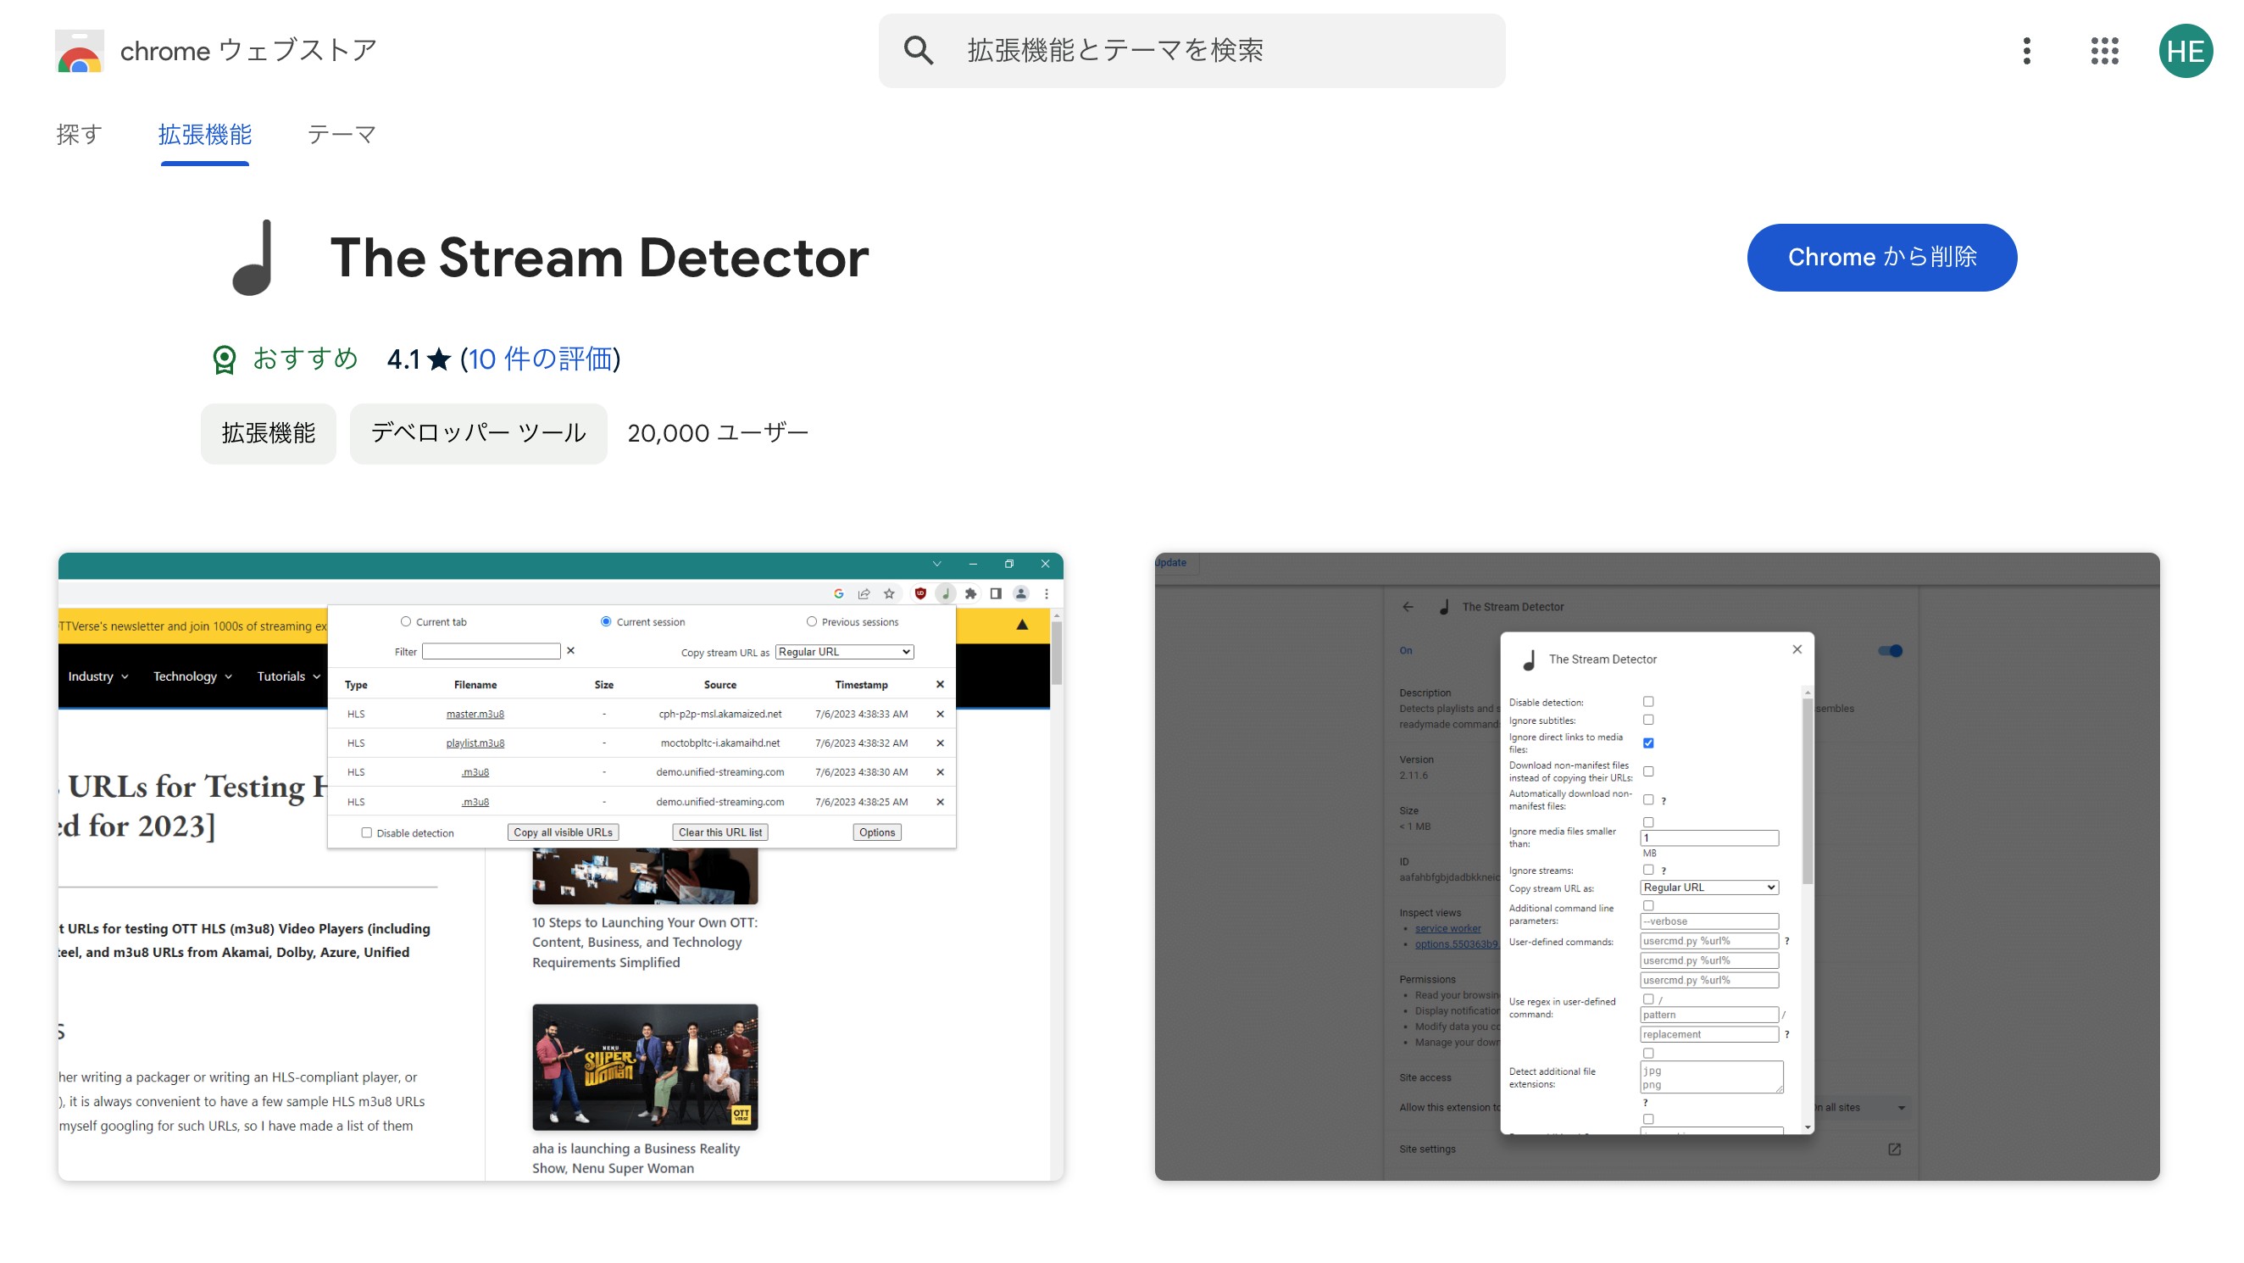Tick Disable detection checkbox in right preview dialog

click(1647, 702)
